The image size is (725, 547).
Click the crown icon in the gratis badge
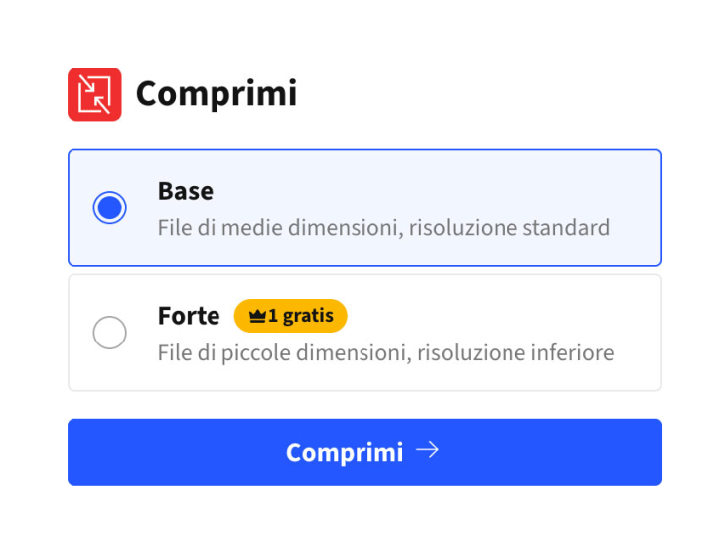(x=258, y=316)
